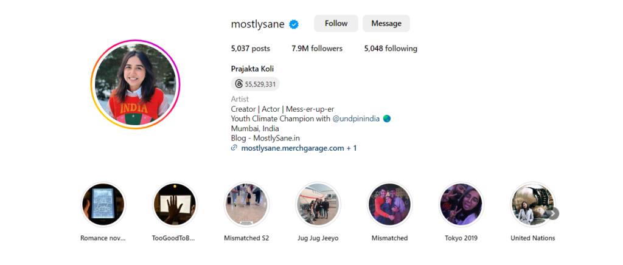Click the mostlysane username heading
The width and height of the screenshot is (623, 265).
point(257,24)
